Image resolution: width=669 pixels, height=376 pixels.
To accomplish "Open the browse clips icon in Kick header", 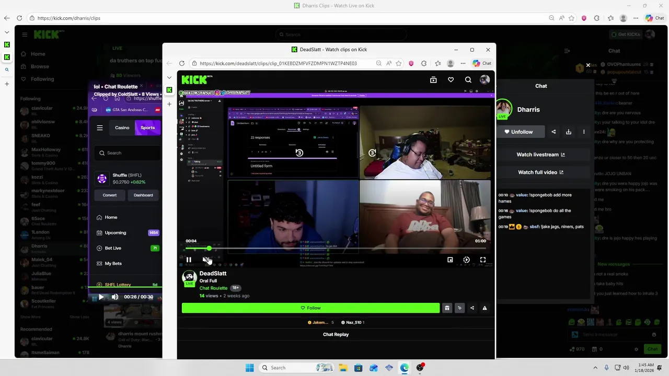I will (x=433, y=80).
